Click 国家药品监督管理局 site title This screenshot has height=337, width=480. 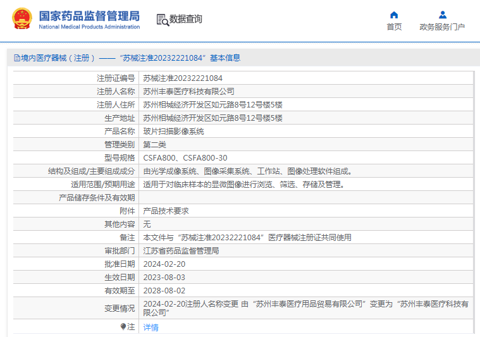[89, 16]
